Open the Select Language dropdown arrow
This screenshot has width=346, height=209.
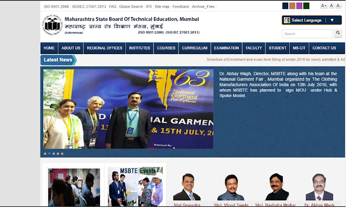(x=332, y=21)
